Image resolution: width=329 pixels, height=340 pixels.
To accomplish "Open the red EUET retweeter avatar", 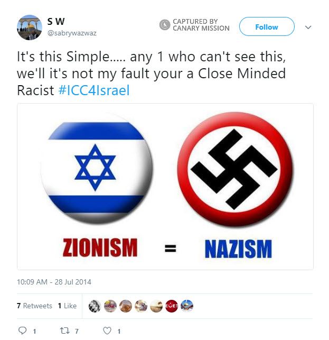I will (172, 306).
